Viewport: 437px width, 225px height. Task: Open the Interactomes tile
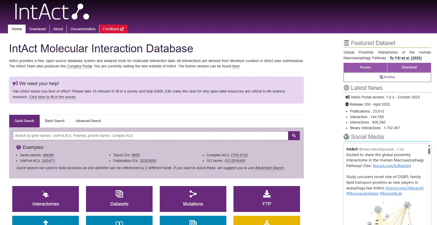46,199
